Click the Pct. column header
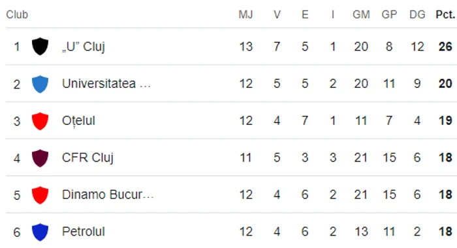Viewport: 457px width, 248px height. coord(445,14)
